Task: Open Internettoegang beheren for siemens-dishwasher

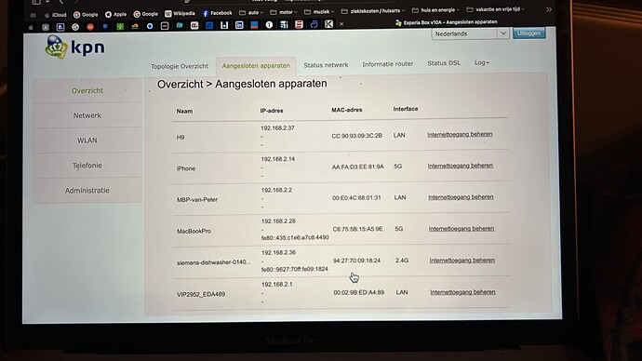Action: point(461,261)
